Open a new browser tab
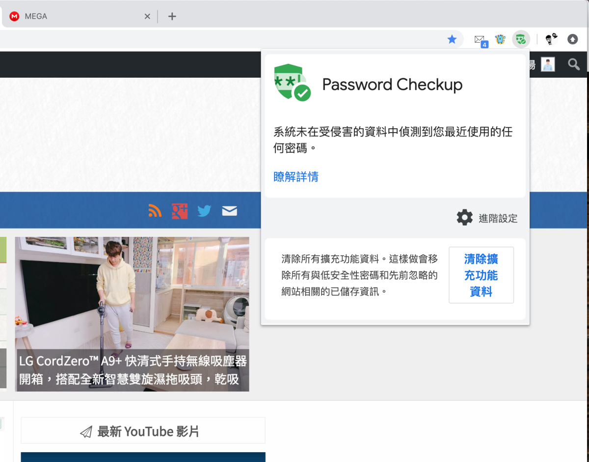 (172, 16)
